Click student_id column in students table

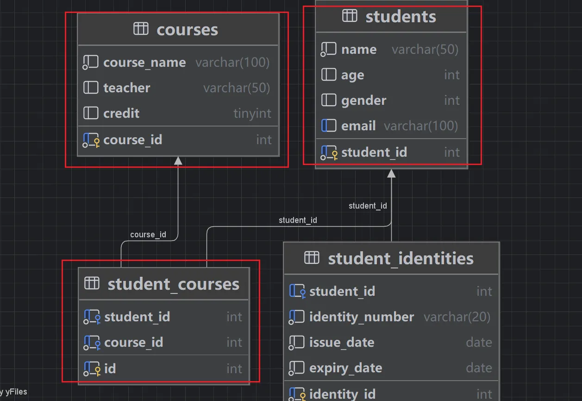374,153
